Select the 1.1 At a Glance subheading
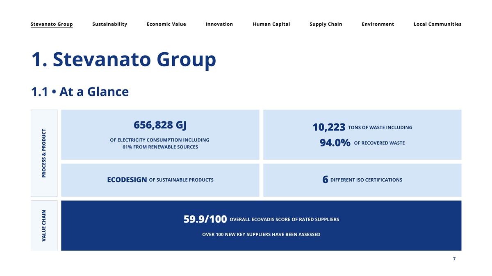Image resolution: width=492 pixels, height=276 pixels. (80, 92)
